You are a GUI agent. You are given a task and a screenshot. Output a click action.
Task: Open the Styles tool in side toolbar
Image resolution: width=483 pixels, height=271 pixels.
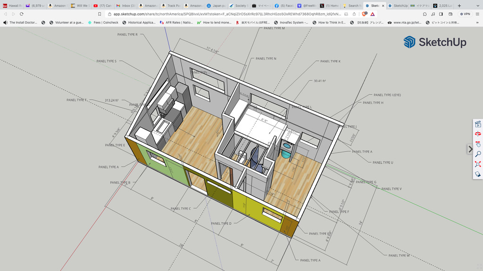(x=477, y=174)
